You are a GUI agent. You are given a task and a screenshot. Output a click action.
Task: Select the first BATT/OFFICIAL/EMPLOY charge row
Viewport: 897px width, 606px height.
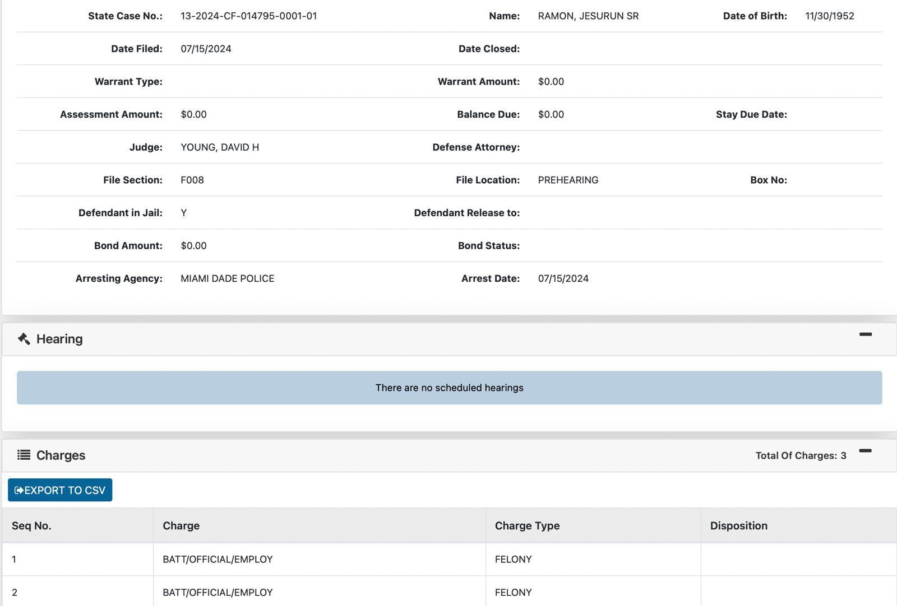pos(218,559)
